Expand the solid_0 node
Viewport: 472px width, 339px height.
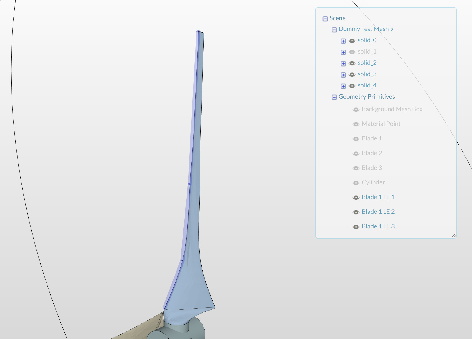pyautogui.click(x=343, y=41)
